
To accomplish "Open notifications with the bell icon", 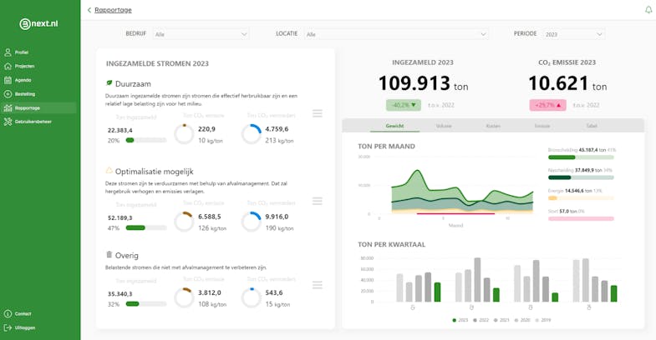I will [x=648, y=10].
